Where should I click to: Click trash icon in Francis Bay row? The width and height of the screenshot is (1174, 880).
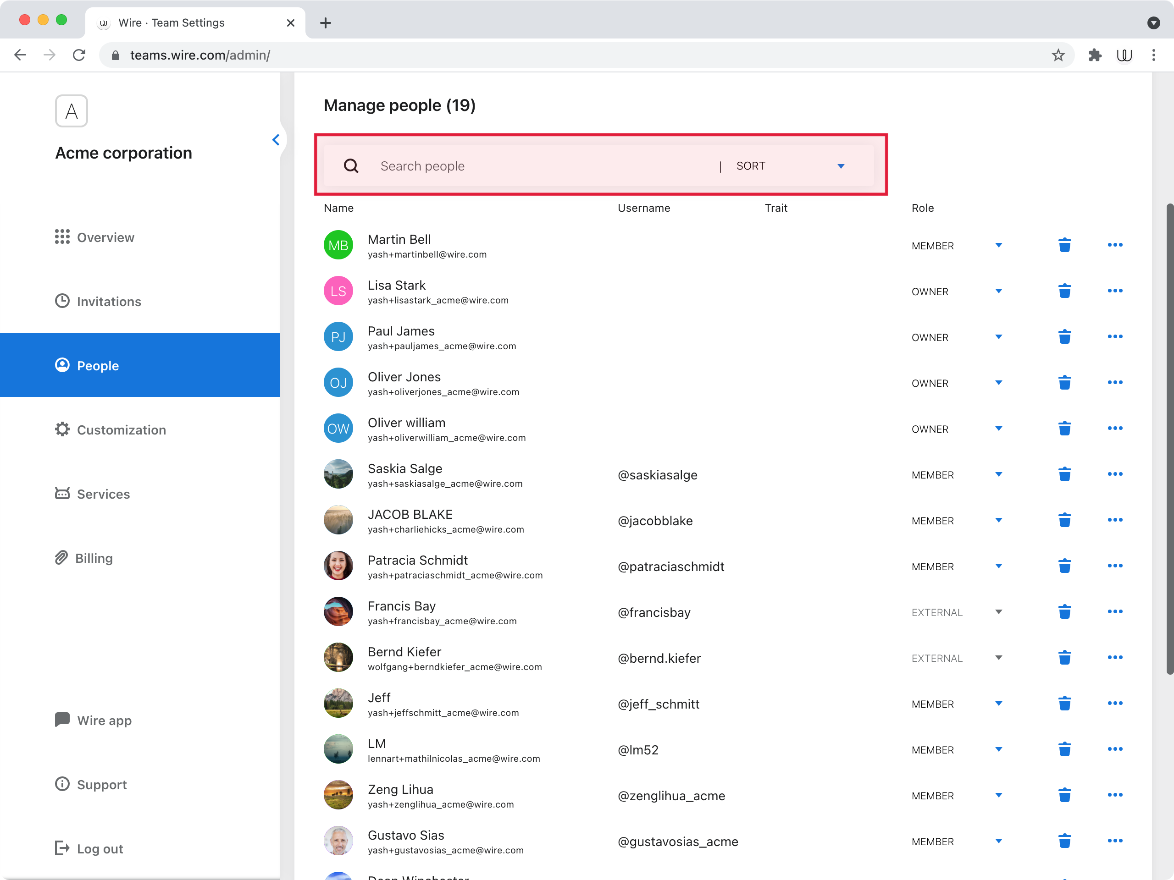click(x=1064, y=611)
